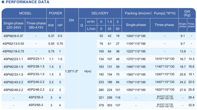Click the L/min unit label
Viewport: 197px width, 110px height.
click(91, 29)
